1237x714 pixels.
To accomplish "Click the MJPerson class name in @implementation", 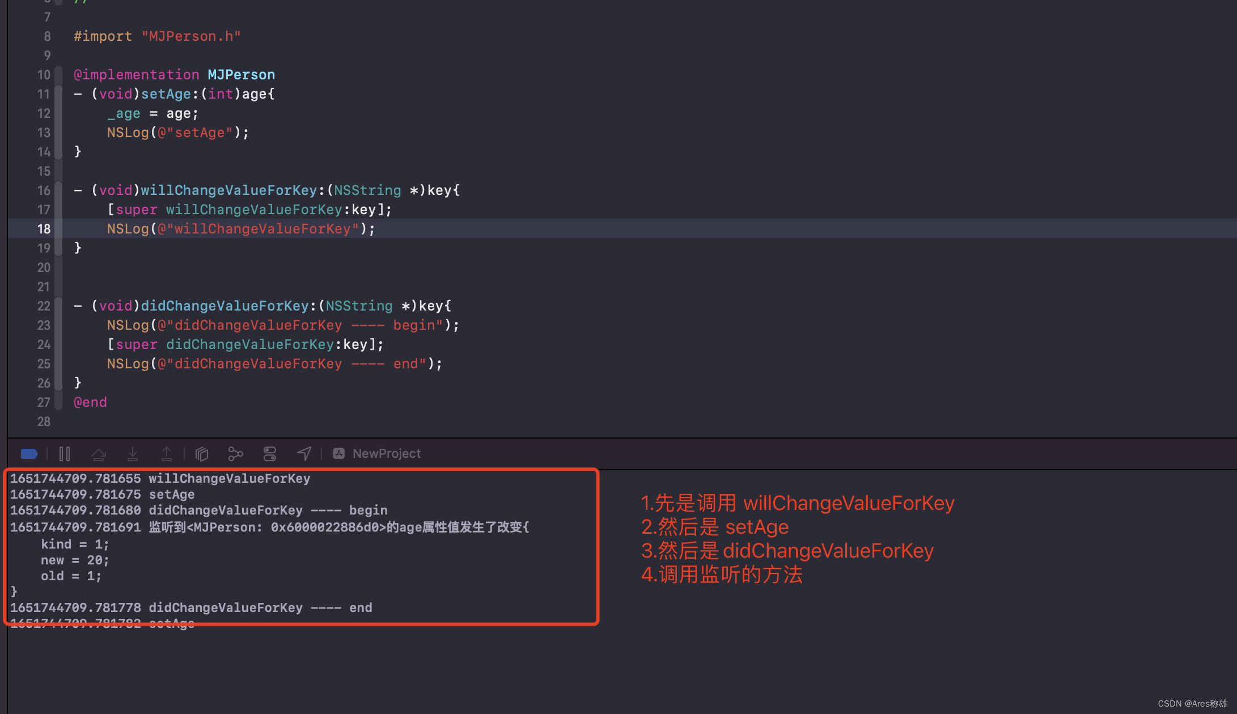I will pyautogui.click(x=242, y=75).
